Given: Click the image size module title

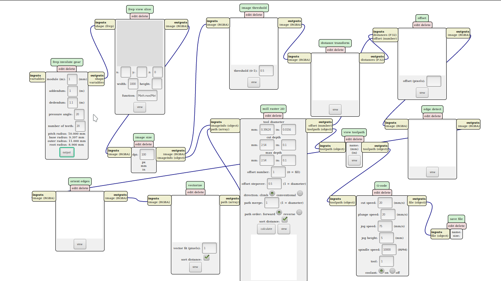Looking at the screenshot, I should pos(143,138).
